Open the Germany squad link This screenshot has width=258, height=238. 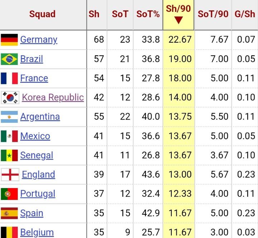(39, 40)
